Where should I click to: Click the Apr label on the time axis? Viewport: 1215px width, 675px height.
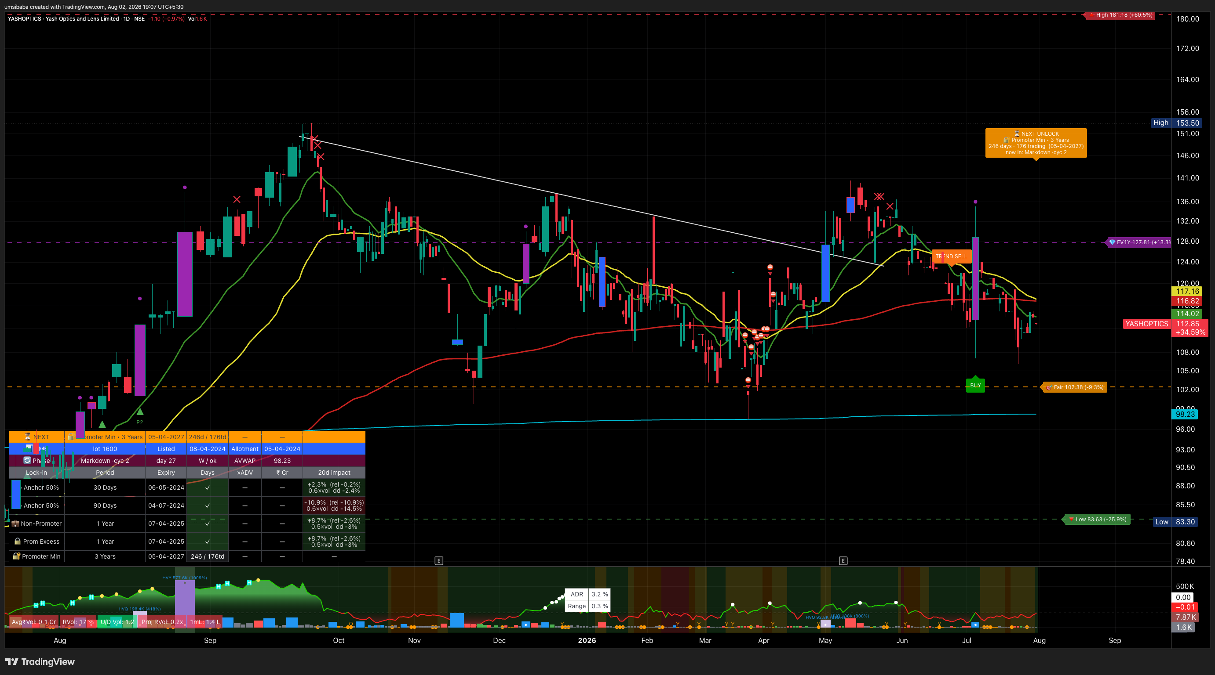click(x=764, y=641)
